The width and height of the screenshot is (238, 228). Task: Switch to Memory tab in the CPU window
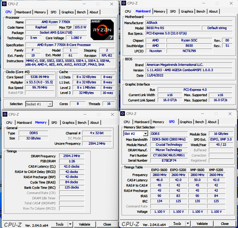click(x=40, y=12)
